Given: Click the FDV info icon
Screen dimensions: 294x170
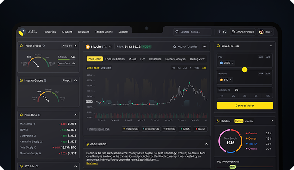Looking at the screenshot, I should pos(27,130).
